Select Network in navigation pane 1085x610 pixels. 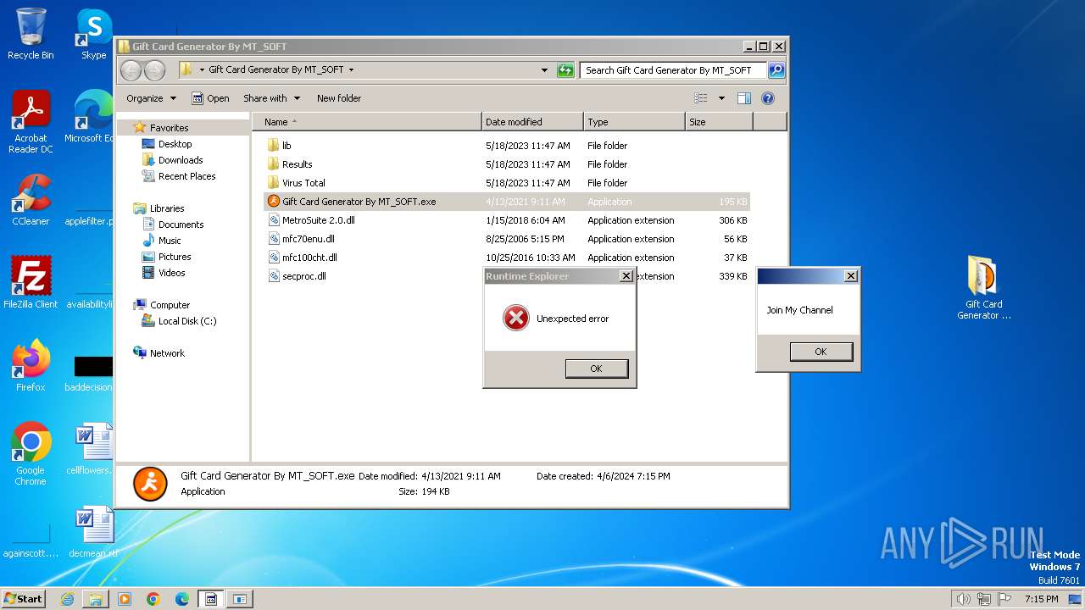point(167,353)
